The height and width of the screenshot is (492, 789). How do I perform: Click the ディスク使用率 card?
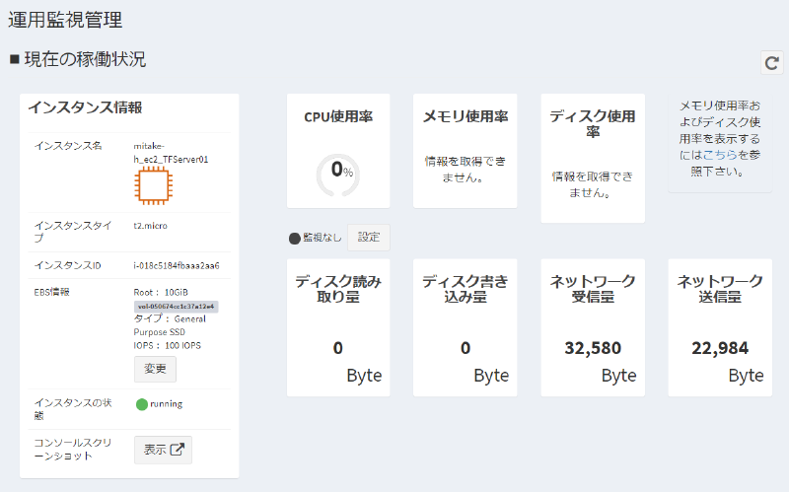(x=593, y=158)
